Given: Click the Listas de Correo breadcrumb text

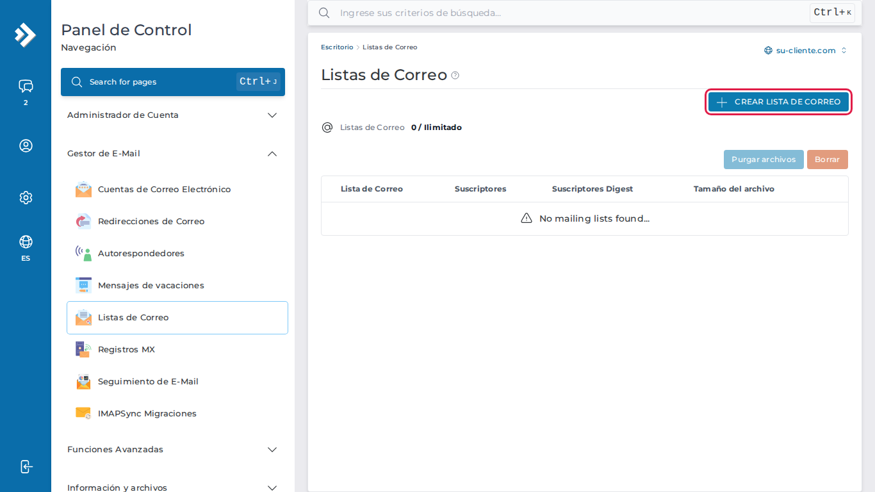Looking at the screenshot, I should point(390,47).
